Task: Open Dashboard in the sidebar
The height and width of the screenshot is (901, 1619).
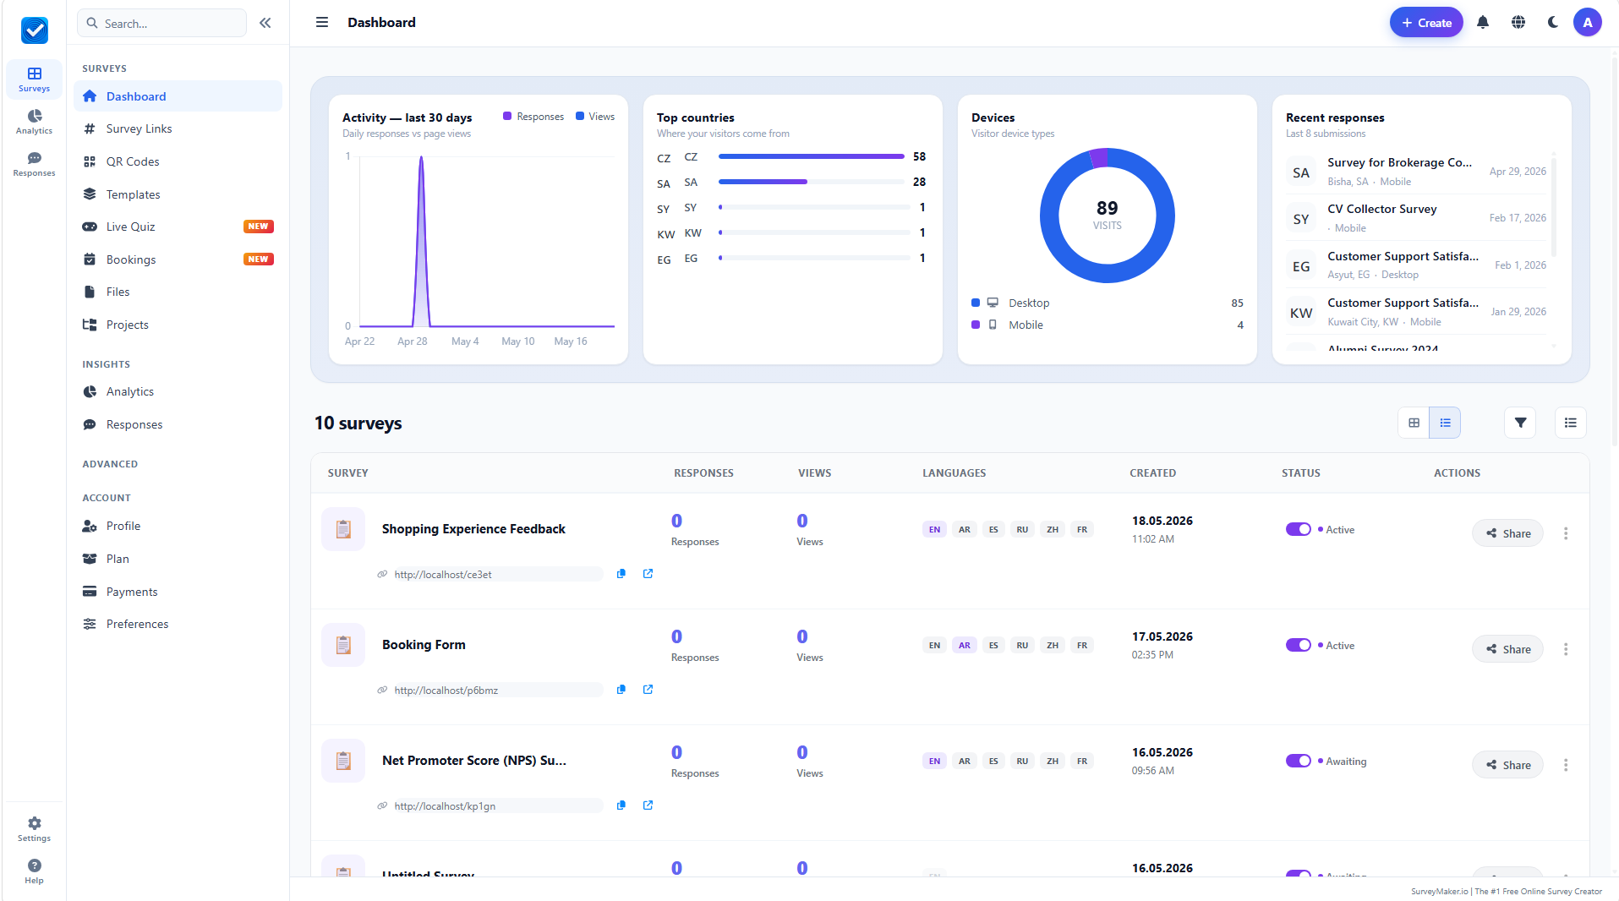Action: 178,96
